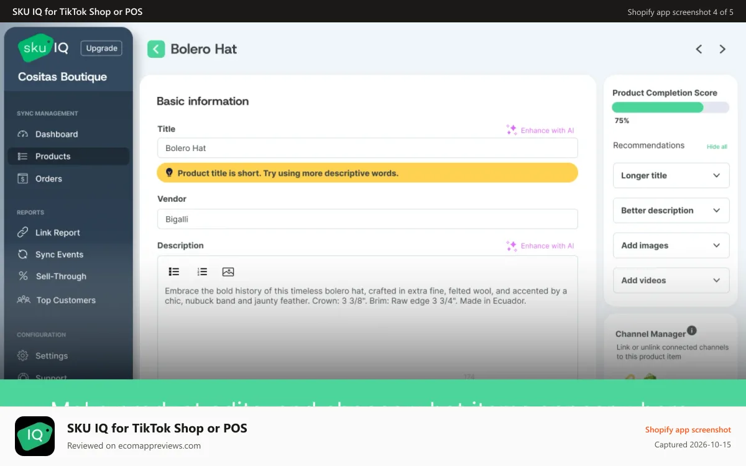Click the Orders receipt icon
Viewport: 746px width, 466px height.
coord(23,179)
